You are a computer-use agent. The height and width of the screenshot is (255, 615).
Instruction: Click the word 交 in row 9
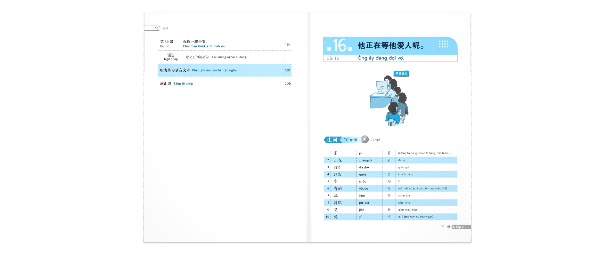[x=336, y=210]
